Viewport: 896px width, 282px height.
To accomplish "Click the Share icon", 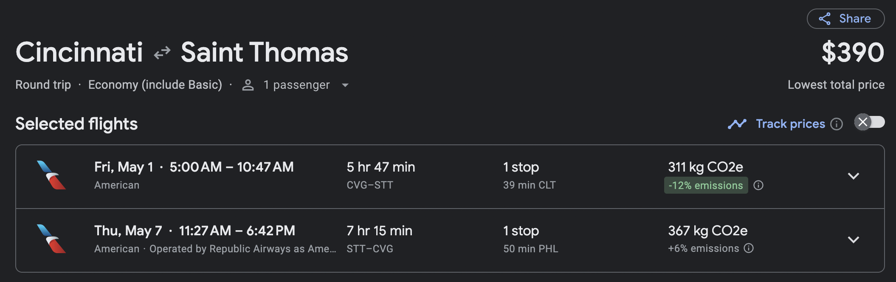I will pos(825,19).
